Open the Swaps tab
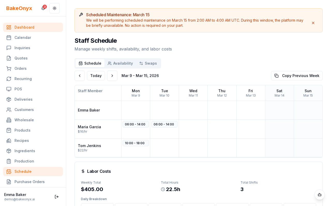Viewport: 331px width, 206px height. coord(148,63)
